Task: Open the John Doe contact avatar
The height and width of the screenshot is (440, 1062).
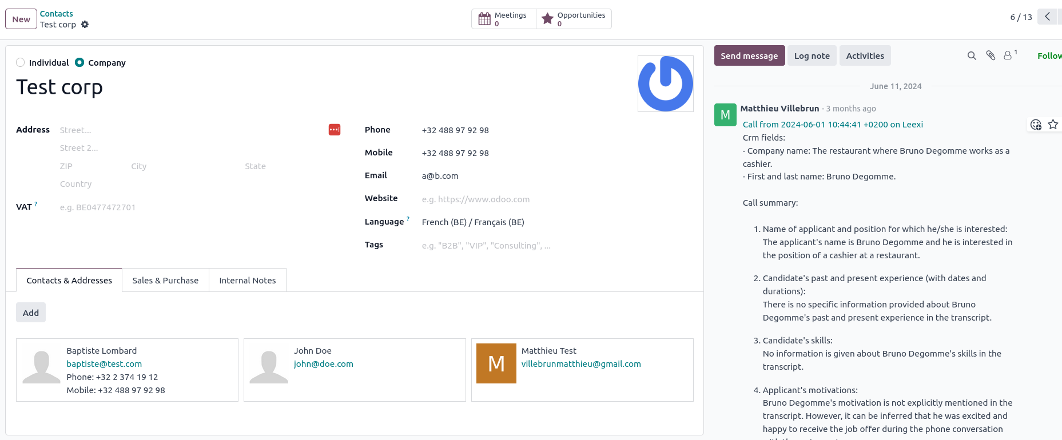Action: [269, 363]
